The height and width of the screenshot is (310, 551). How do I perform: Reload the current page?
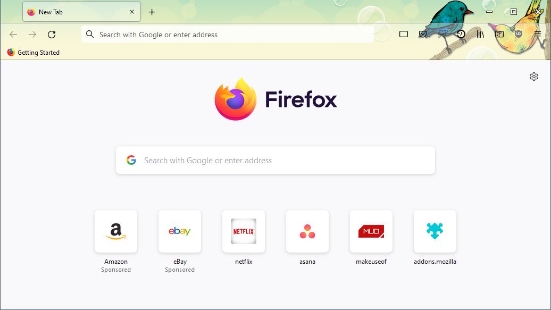point(52,35)
